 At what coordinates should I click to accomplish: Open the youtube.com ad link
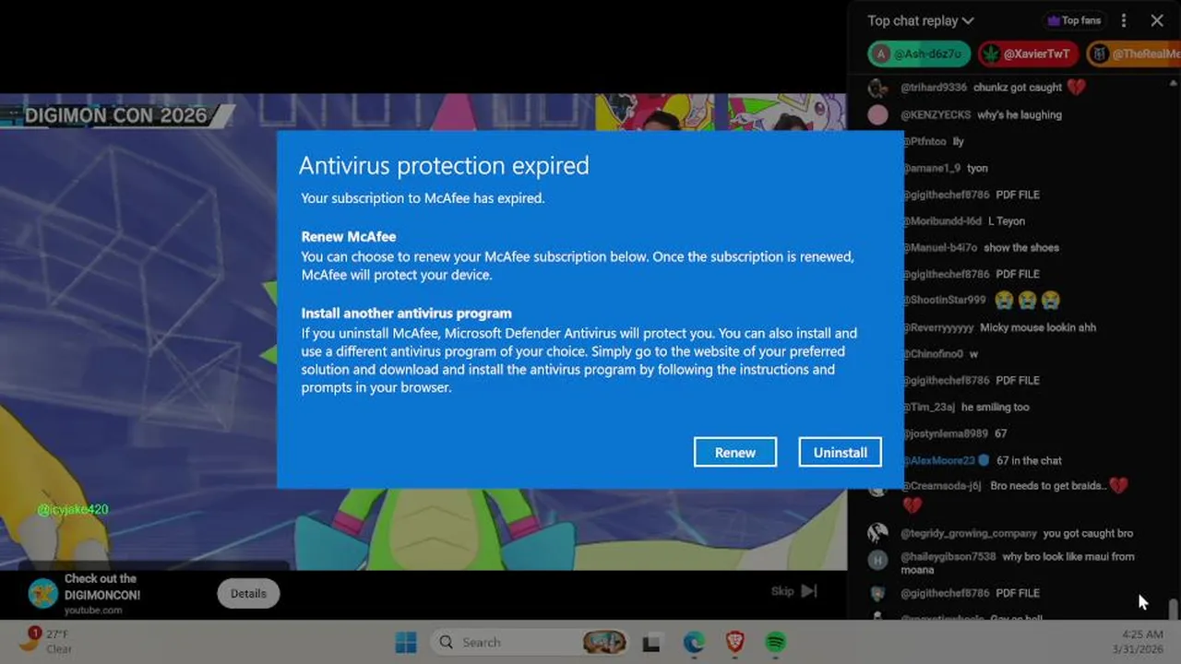click(93, 611)
